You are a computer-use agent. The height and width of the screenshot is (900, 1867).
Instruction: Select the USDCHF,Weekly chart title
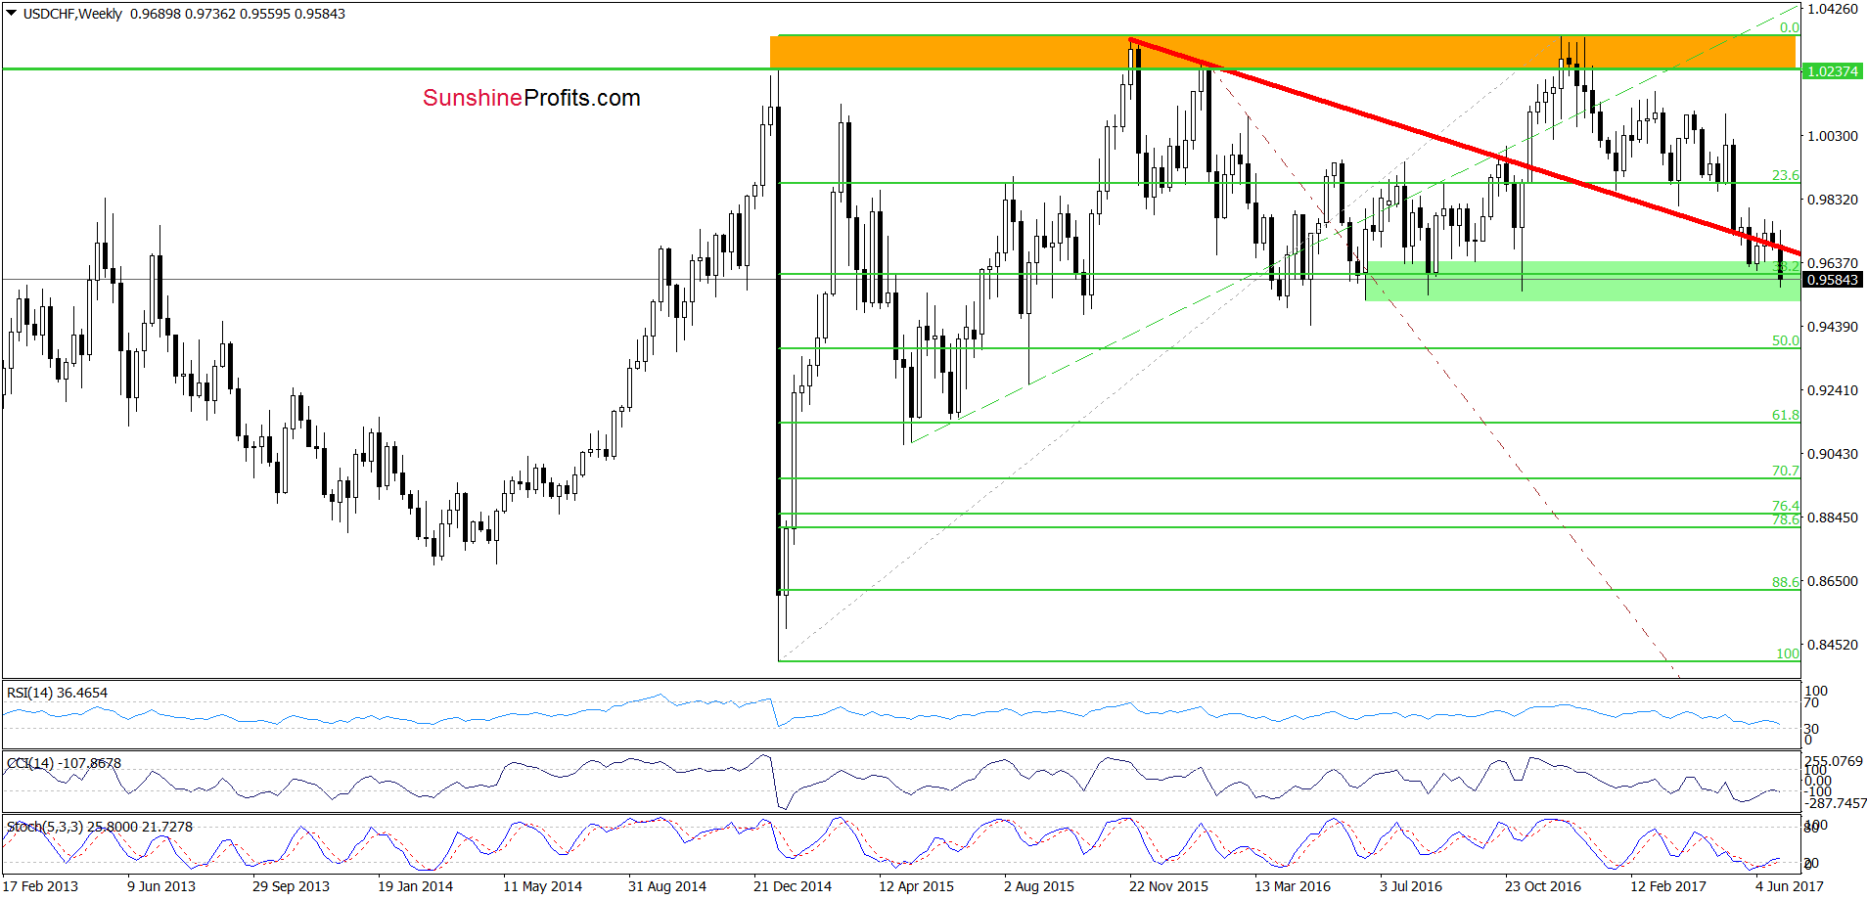tap(72, 14)
